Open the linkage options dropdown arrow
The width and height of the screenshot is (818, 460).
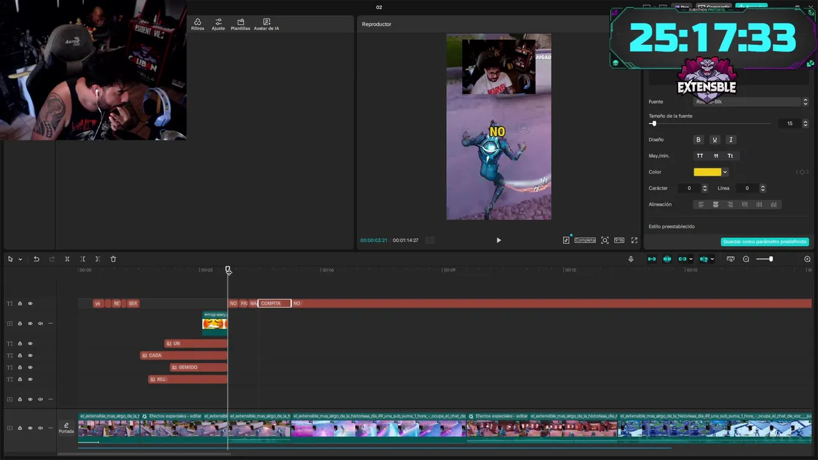point(691,259)
